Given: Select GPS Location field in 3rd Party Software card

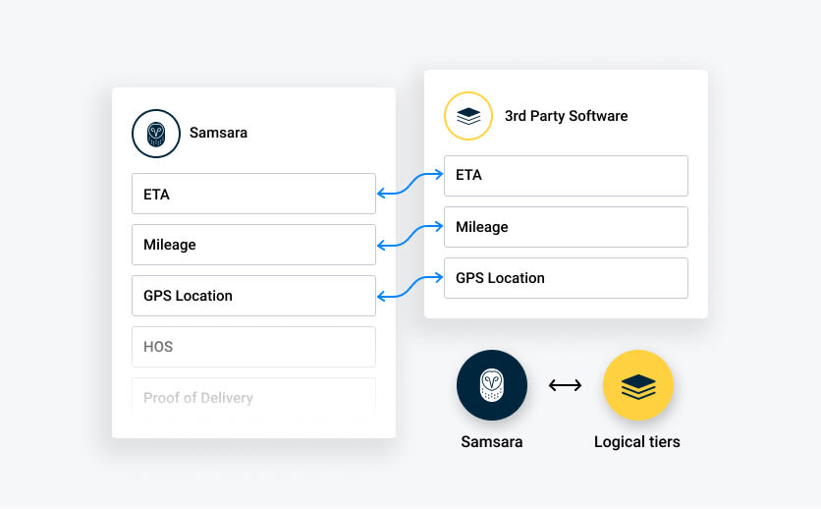Looking at the screenshot, I should pyautogui.click(x=566, y=278).
